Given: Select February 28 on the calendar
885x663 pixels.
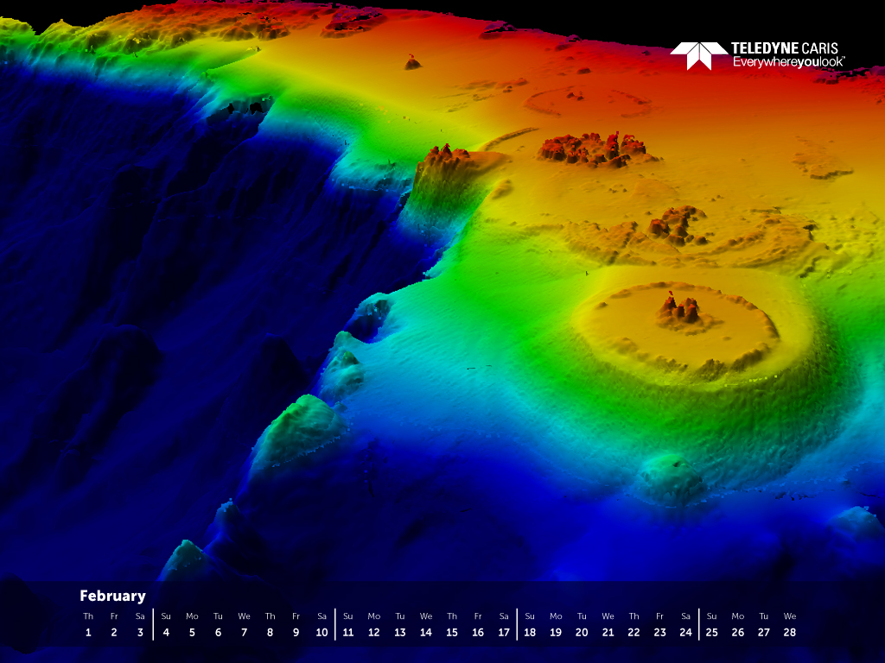Looking at the screenshot, I should tap(790, 632).
